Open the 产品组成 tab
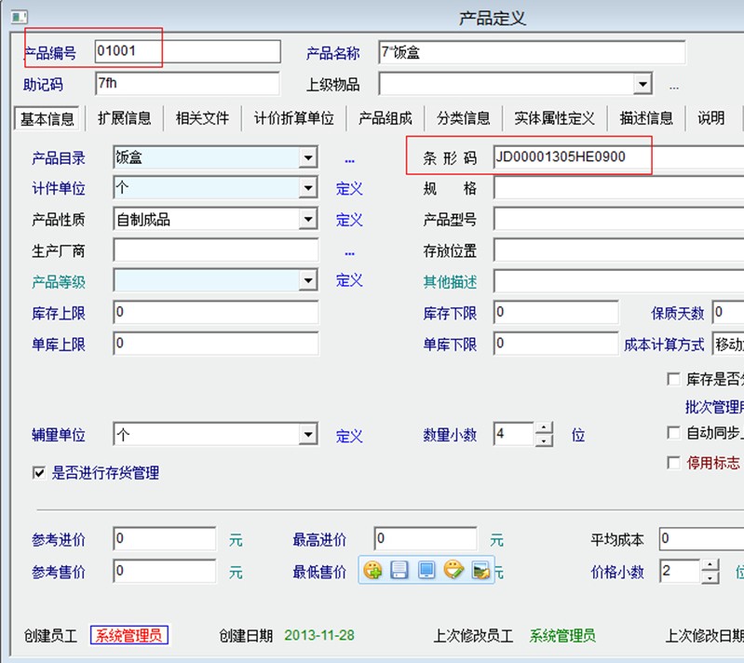 (x=385, y=118)
